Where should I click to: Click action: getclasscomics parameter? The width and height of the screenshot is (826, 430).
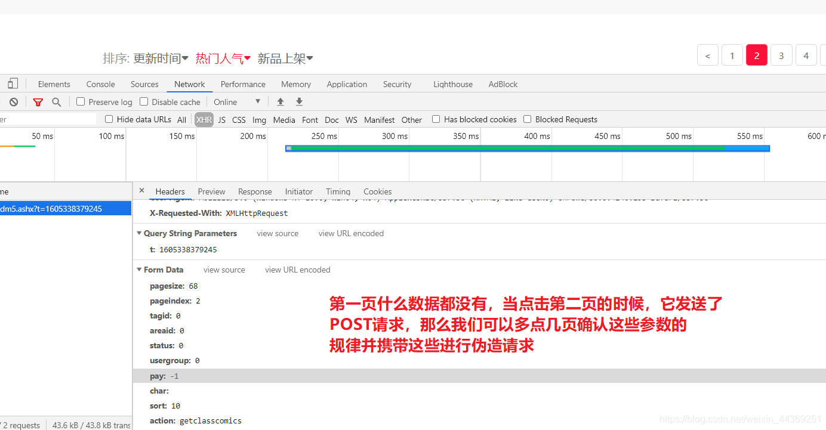point(196,420)
